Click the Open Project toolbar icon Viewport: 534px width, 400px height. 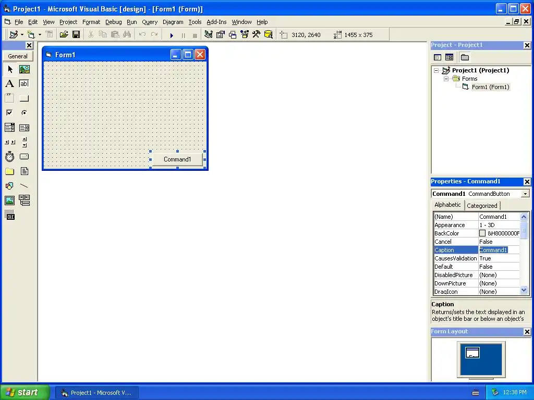coord(64,34)
